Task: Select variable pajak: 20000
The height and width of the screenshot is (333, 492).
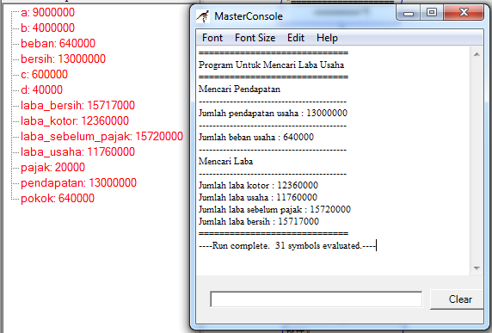Action: (52, 167)
